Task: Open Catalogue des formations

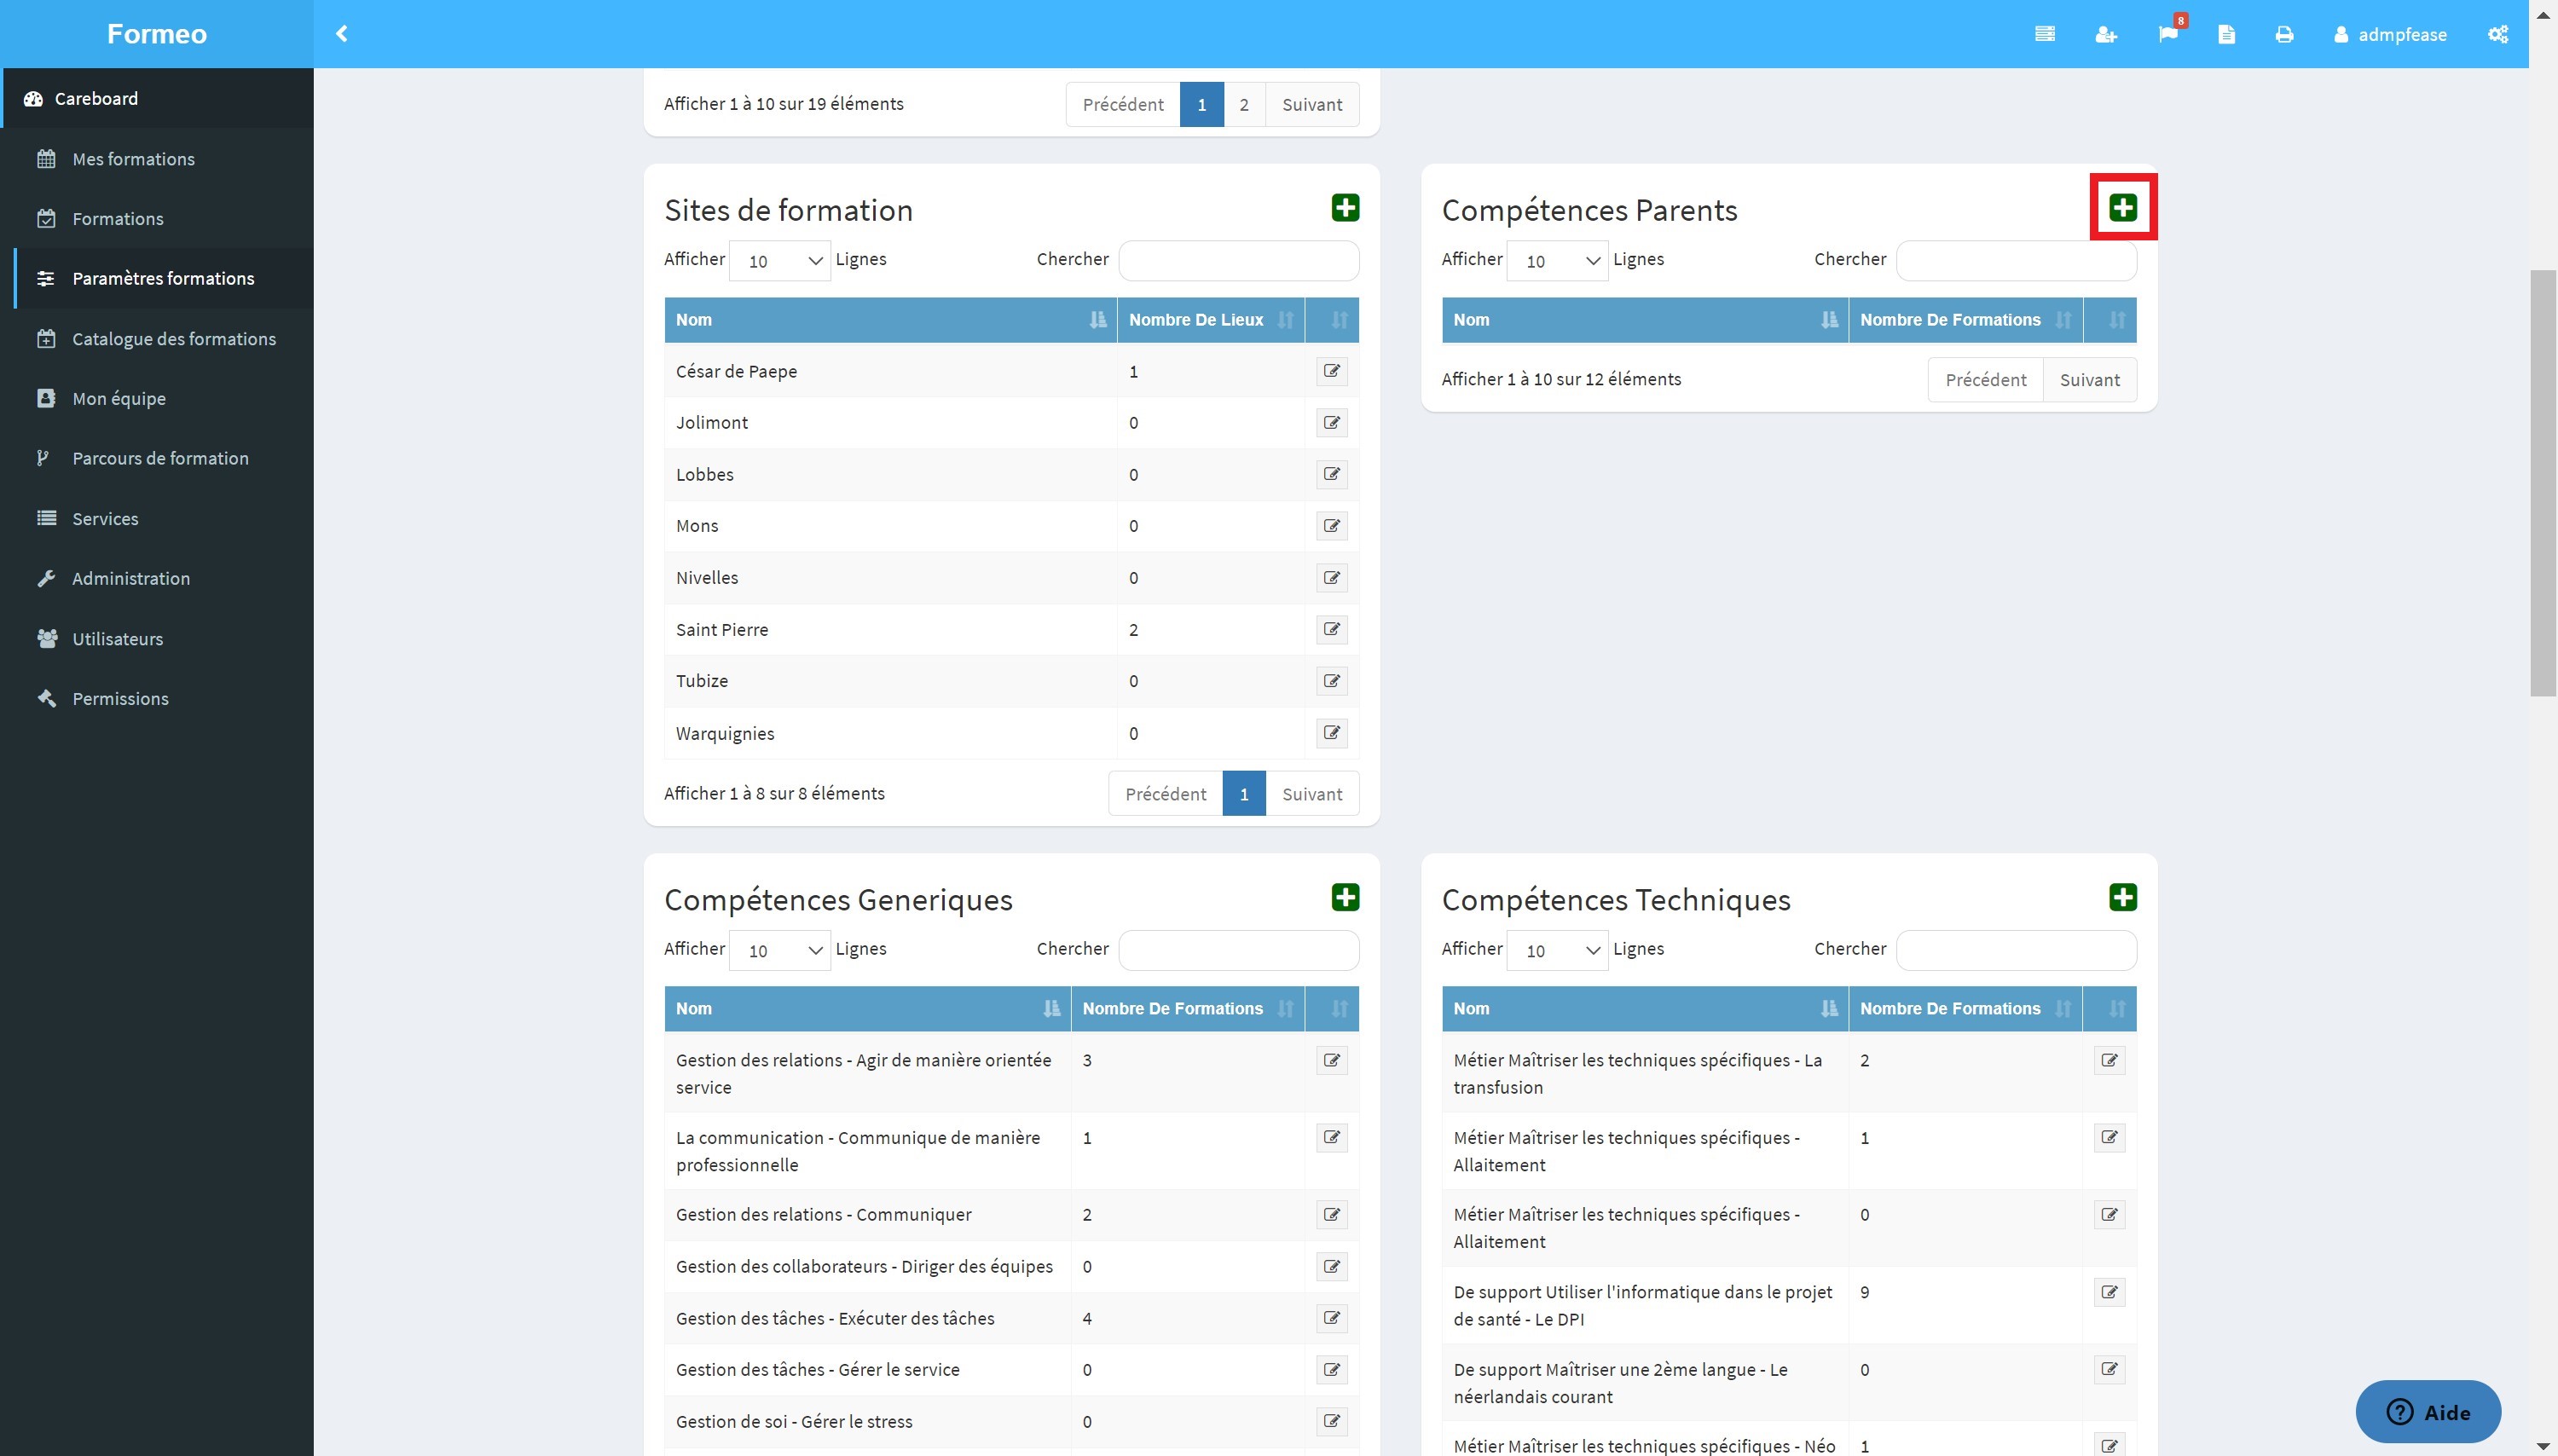Action: tap(158, 338)
